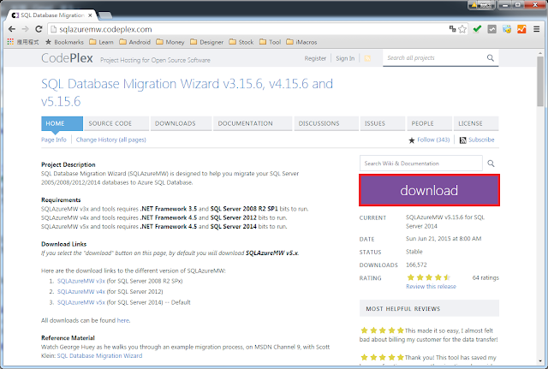548x369 pixels.
Task: Go back with the browser back arrow
Action: click(x=12, y=29)
